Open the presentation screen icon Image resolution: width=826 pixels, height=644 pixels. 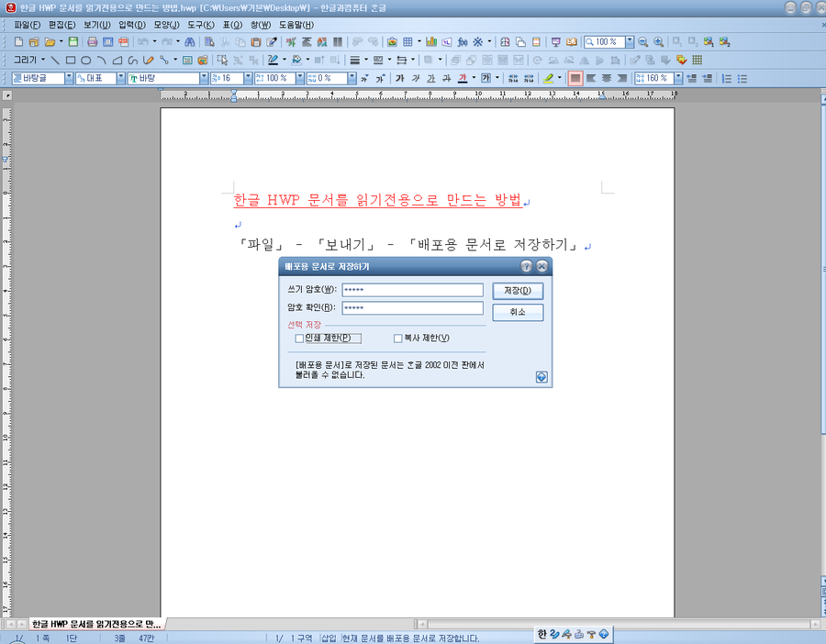(556, 42)
